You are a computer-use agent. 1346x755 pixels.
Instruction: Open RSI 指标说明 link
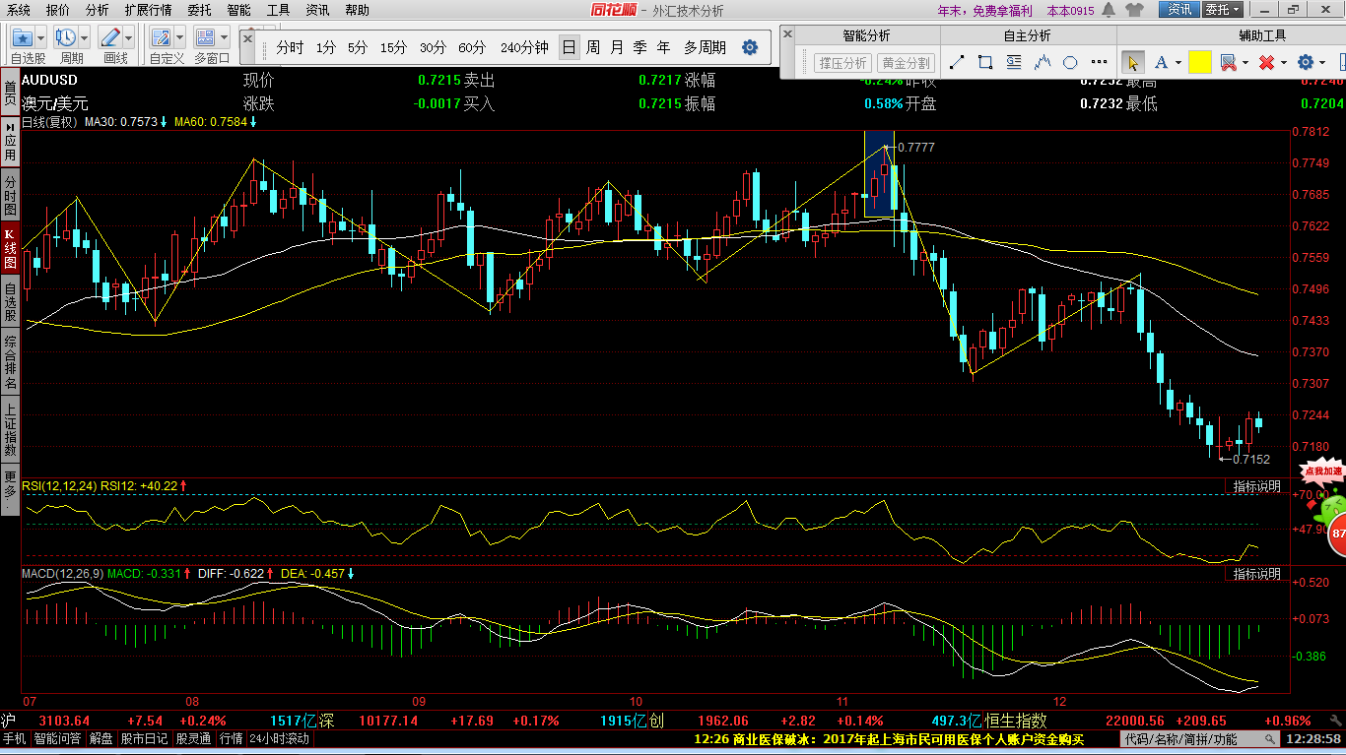point(1256,486)
